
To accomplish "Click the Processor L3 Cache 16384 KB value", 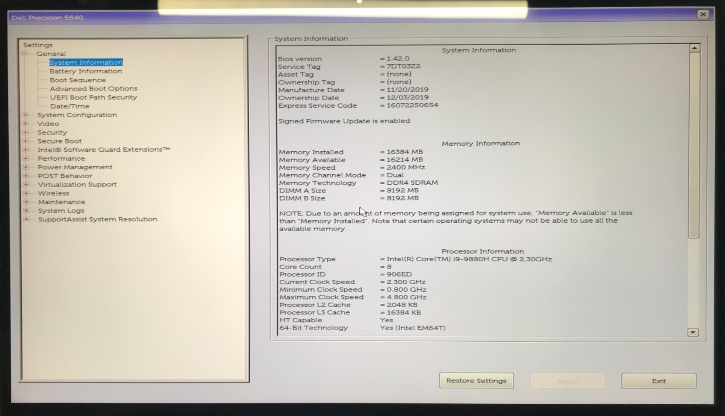I will [403, 312].
